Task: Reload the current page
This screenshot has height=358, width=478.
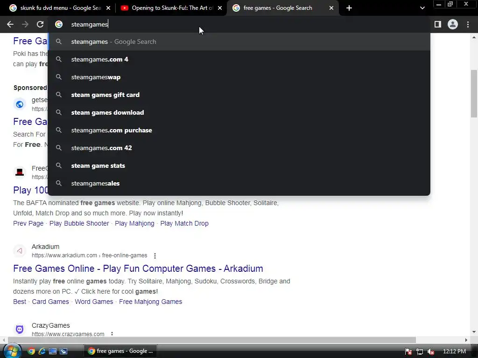Action: coord(40,24)
